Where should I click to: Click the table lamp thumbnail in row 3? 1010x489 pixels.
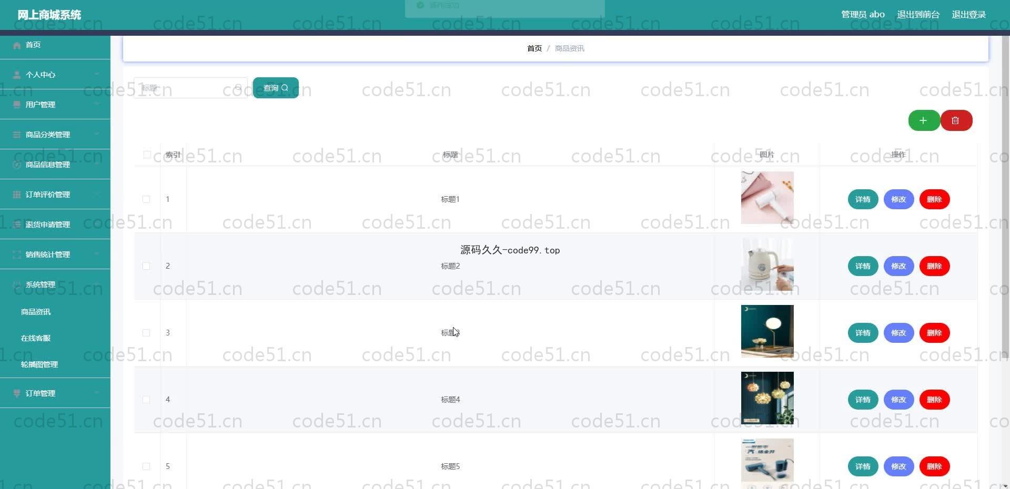pyautogui.click(x=767, y=331)
